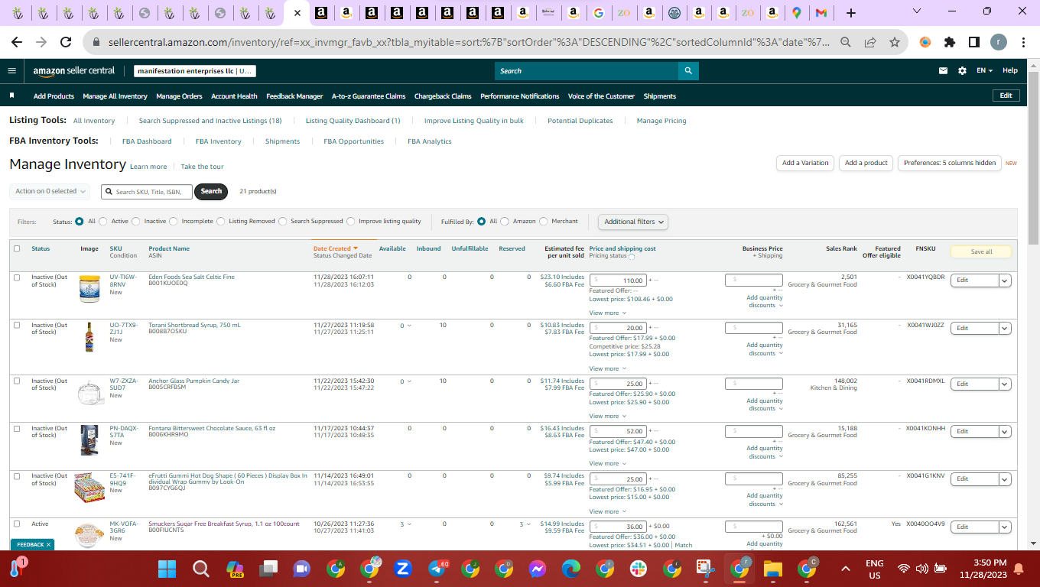The width and height of the screenshot is (1040, 587).
Task: Open Preferences: 5 columns hidden
Action: point(950,163)
